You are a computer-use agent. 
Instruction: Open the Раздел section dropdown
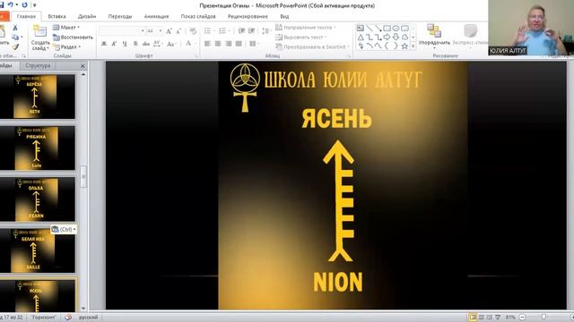(67, 47)
